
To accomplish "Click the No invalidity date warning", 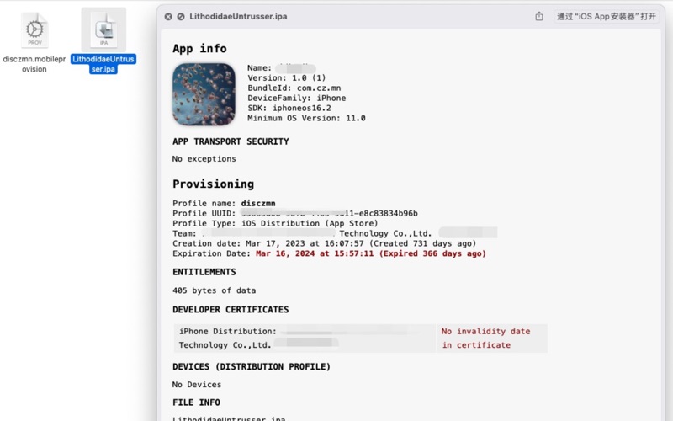I will pos(485,332).
